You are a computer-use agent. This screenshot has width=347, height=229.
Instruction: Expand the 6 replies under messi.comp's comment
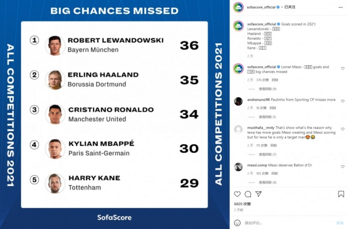click(x=267, y=182)
